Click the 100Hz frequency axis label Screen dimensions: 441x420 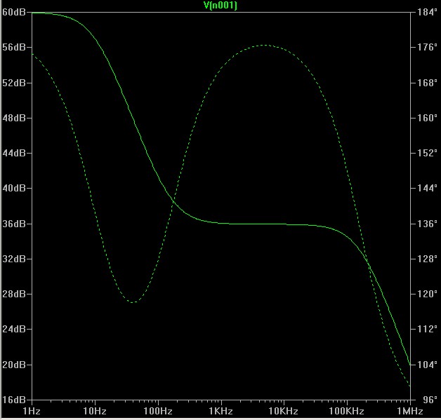157,410
